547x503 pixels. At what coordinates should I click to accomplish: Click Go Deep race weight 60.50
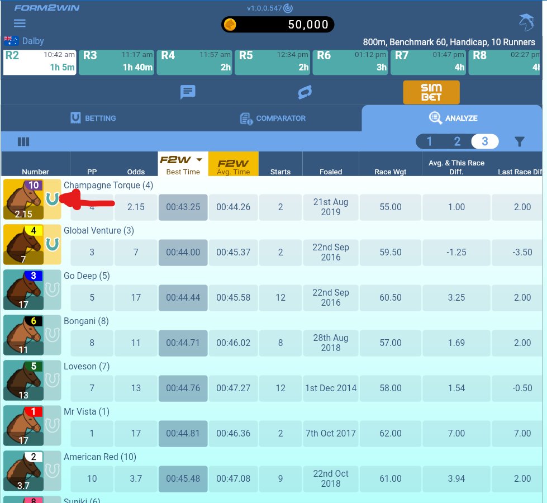[x=391, y=297]
